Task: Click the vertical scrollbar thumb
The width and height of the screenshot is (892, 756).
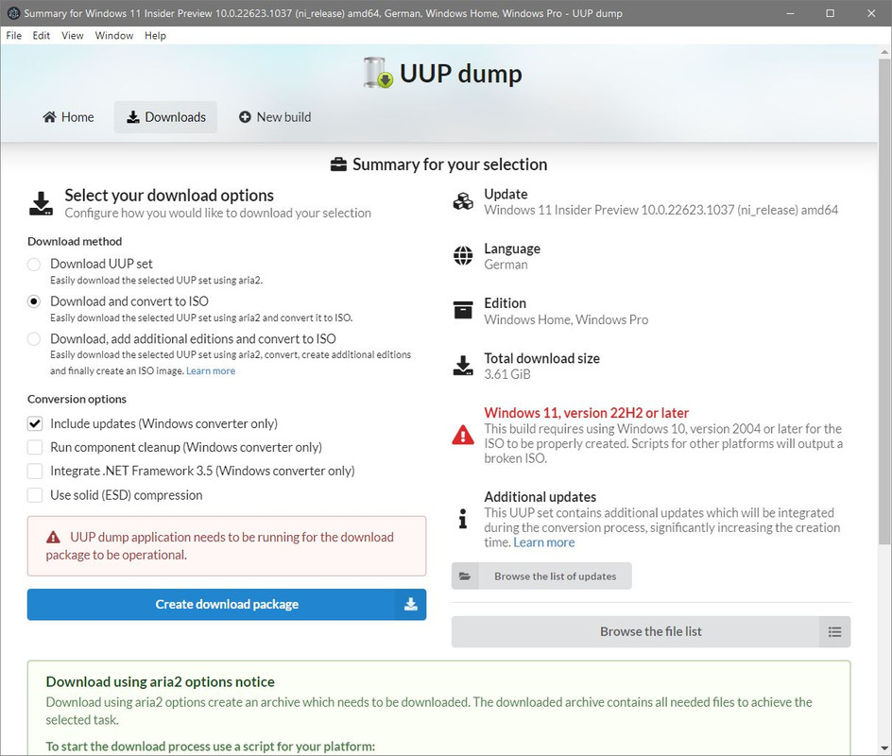Action: (884, 301)
